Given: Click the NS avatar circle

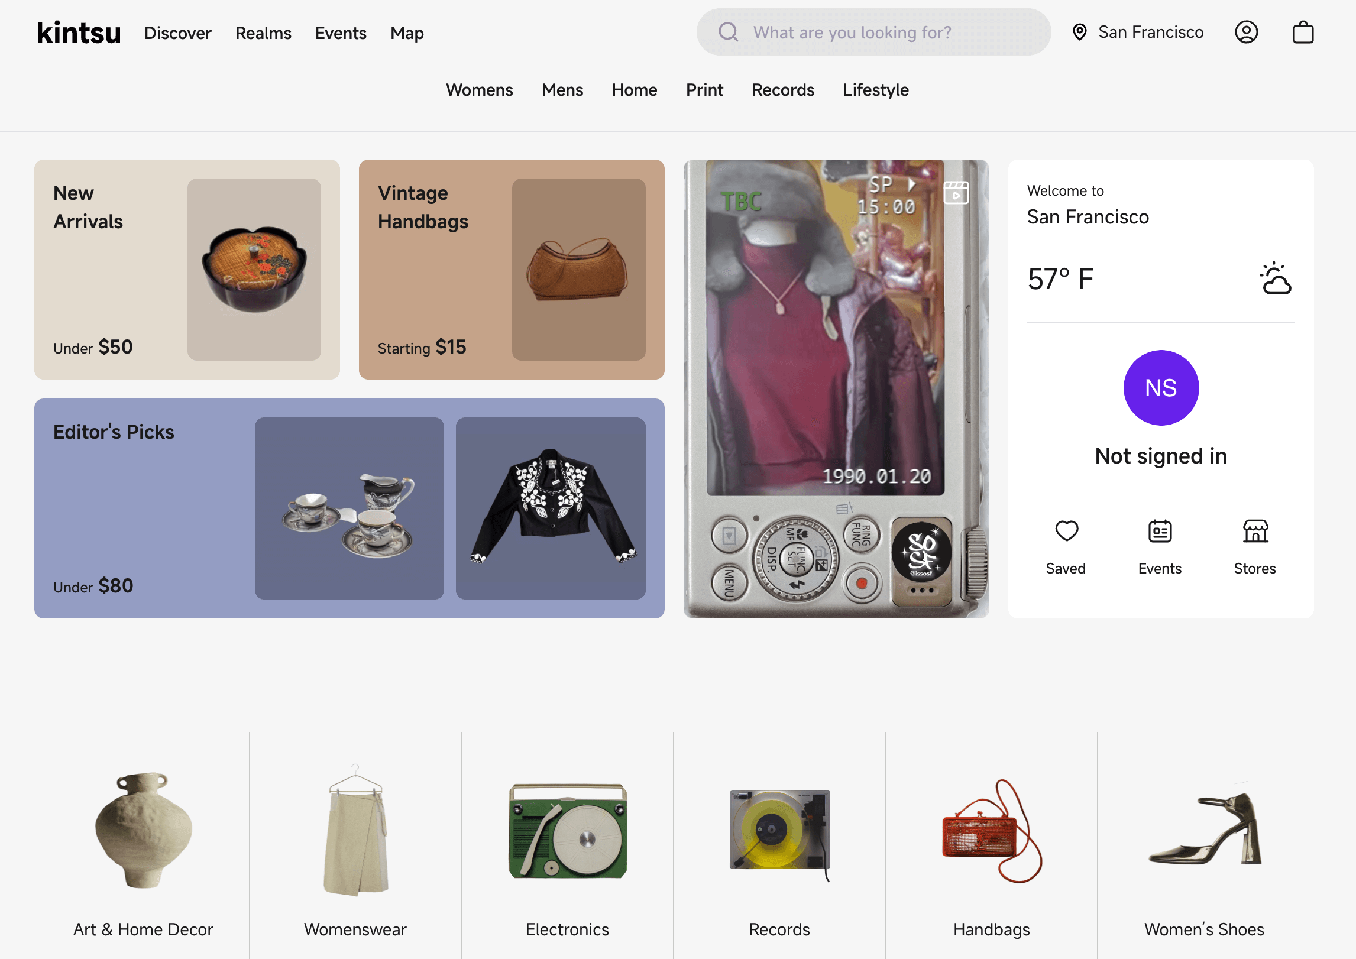Looking at the screenshot, I should coord(1161,388).
